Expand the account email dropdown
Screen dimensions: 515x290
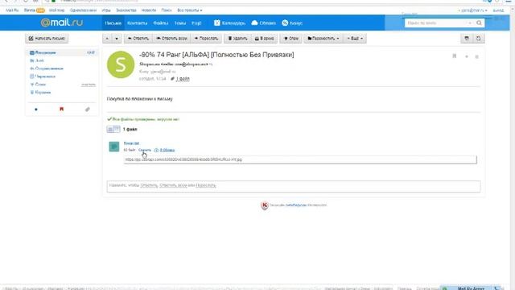[x=473, y=10]
